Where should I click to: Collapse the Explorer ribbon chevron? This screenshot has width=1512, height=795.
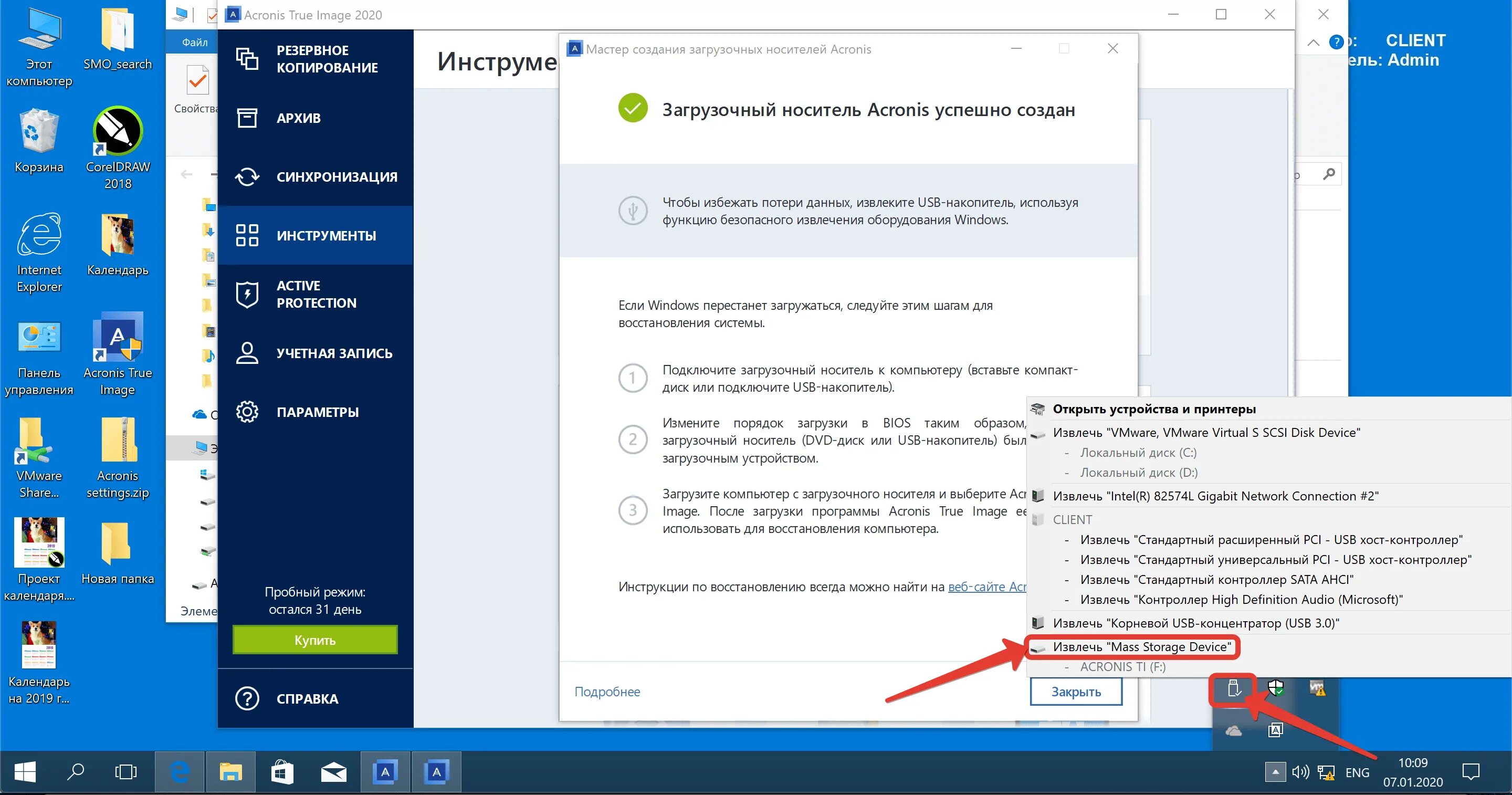tap(1314, 43)
